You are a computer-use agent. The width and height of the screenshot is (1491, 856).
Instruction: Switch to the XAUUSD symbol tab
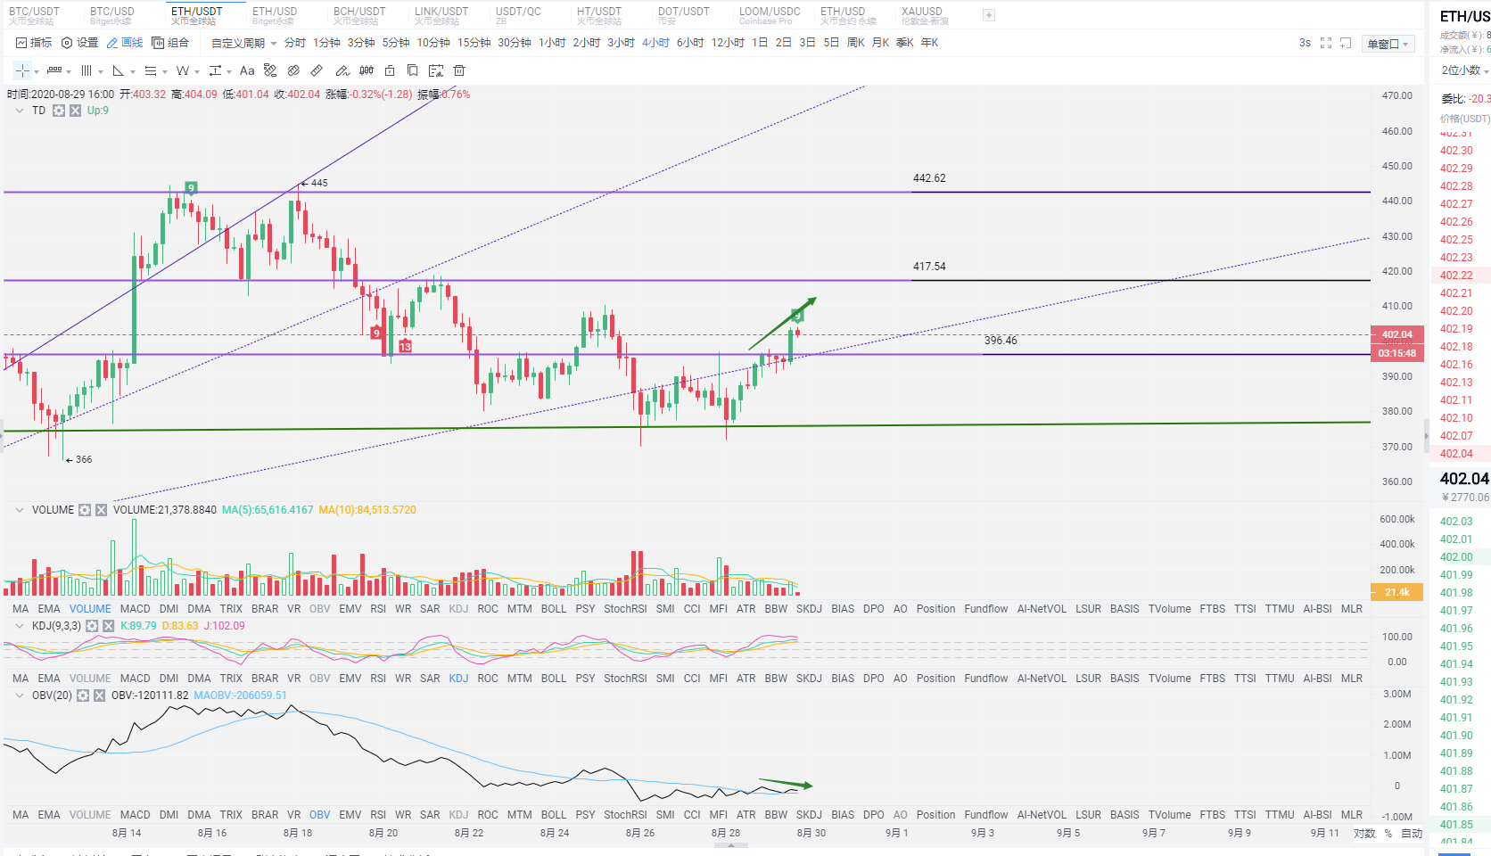click(925, 15)
